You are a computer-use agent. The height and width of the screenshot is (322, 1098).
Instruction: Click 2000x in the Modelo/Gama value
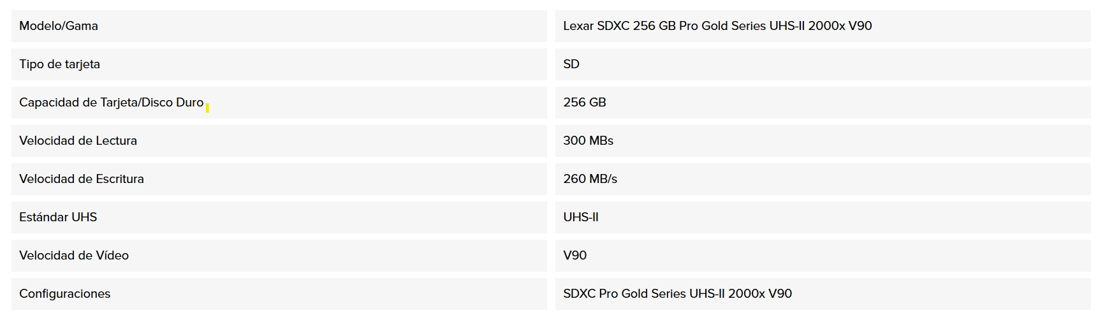click(826, 26)
